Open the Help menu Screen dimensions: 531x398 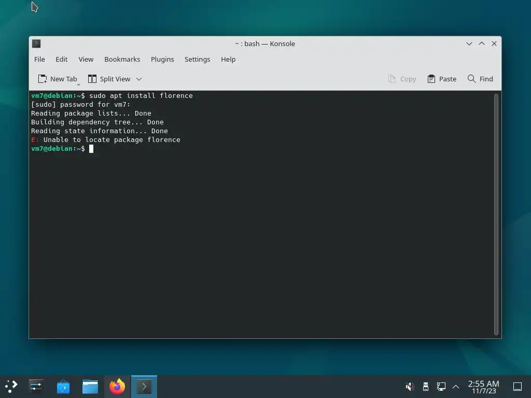[228, 59]
